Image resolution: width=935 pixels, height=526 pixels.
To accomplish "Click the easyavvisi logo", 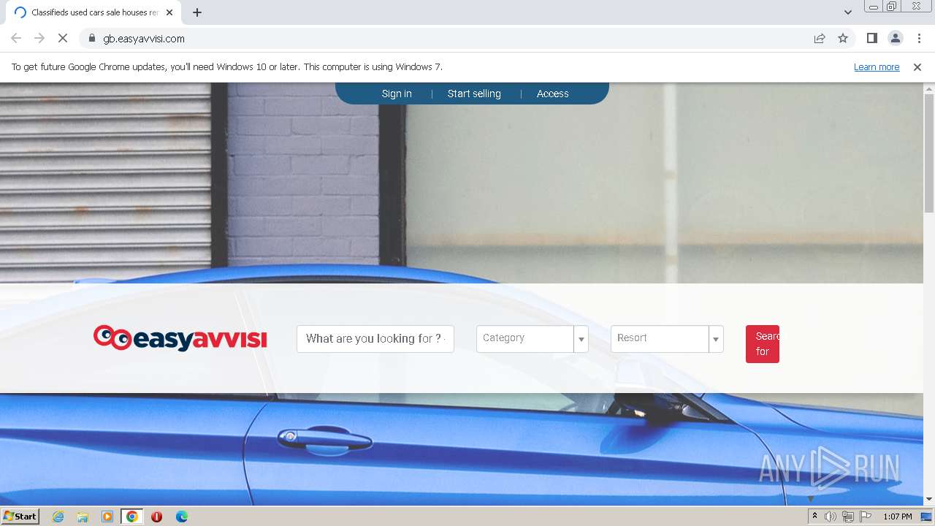I will [180, 338].
